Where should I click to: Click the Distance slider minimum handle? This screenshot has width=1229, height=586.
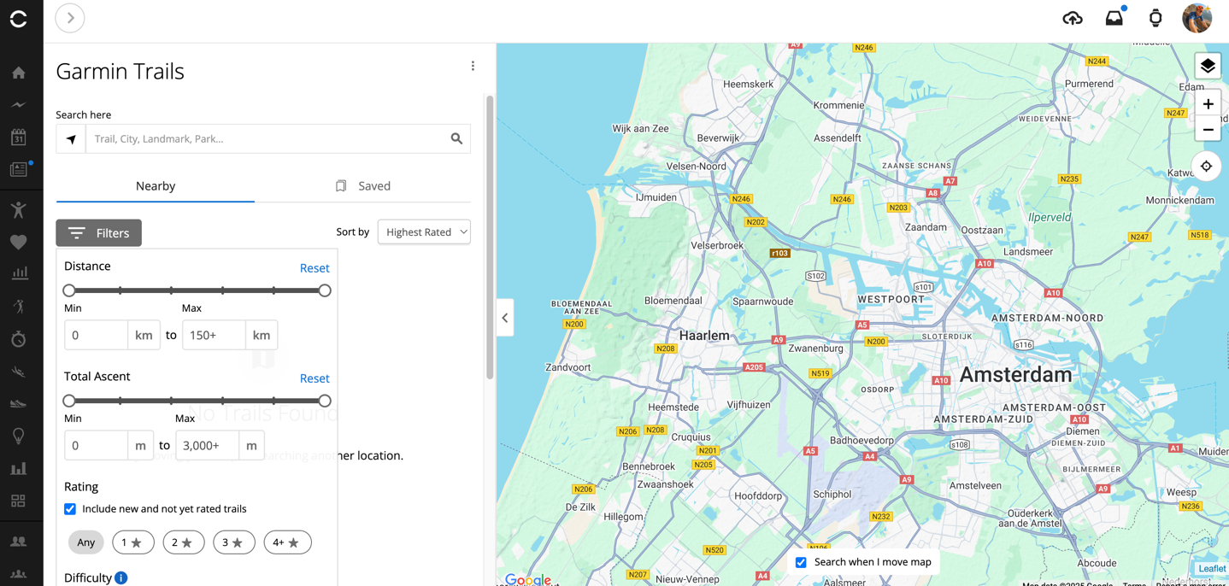(x=69, y=290)
